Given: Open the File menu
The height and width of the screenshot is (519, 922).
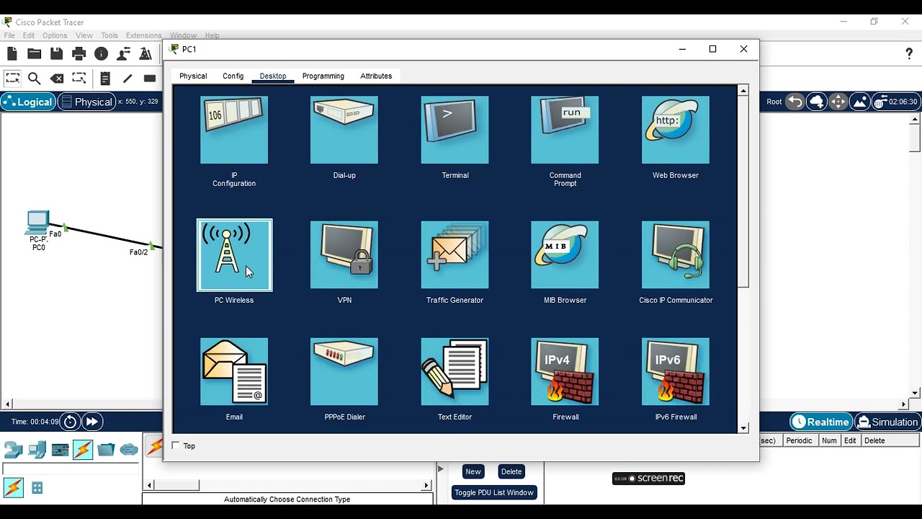Looking at the screenshot, I should pyautogui.click(x=9, y=35).
